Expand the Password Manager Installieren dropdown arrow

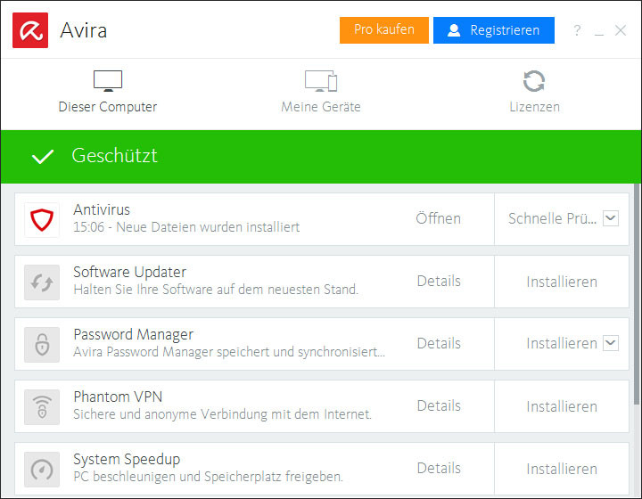(x=610, y=343)
